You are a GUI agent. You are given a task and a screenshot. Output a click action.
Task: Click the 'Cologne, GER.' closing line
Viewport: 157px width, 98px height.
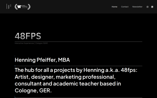coord(33,90)
